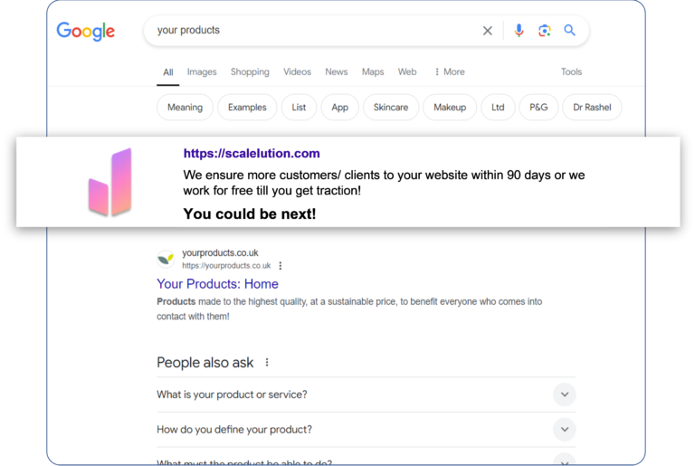The height and width of the screenshot is (466, 695).
Task: Switch to the Images tab
Action: coord(202,72)
